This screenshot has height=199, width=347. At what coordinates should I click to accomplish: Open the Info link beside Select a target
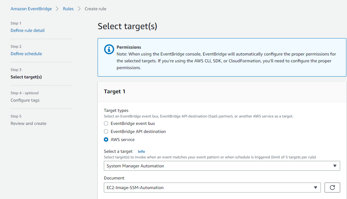click(141, 151)
